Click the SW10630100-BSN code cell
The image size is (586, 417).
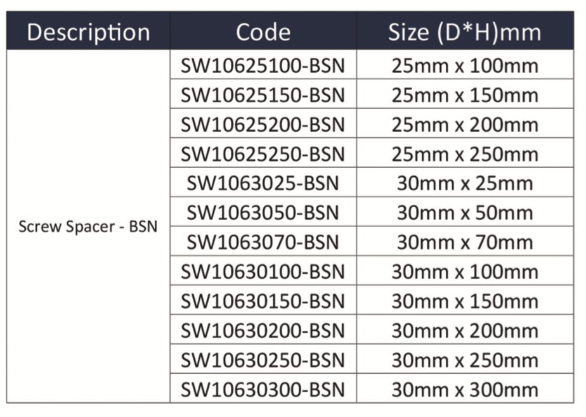coord(263,272)
